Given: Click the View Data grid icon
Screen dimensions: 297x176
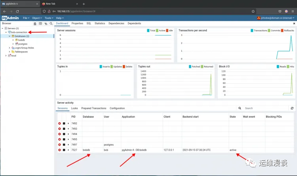Looking at the screenshot, I should pos(40,24).
